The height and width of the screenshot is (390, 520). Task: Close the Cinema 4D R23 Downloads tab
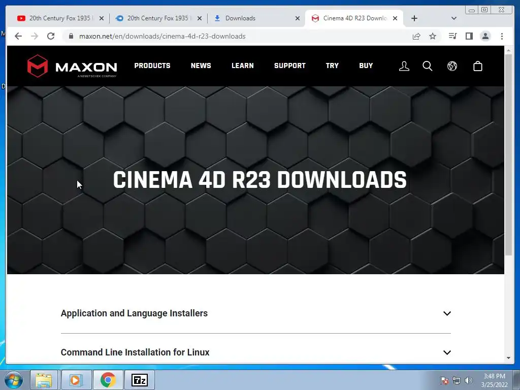pyautogui.click(x=395, y=18)
